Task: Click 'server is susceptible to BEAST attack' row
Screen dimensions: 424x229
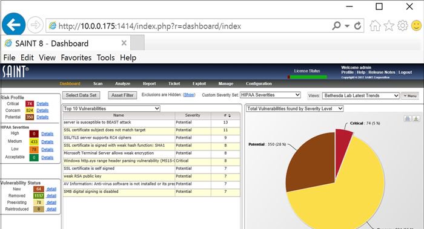Action: (151, 123)
